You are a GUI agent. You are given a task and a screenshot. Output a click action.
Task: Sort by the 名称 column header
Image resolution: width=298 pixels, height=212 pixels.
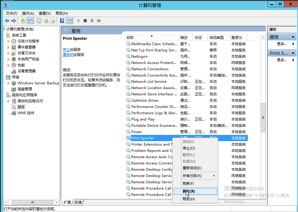pos(152,38)
